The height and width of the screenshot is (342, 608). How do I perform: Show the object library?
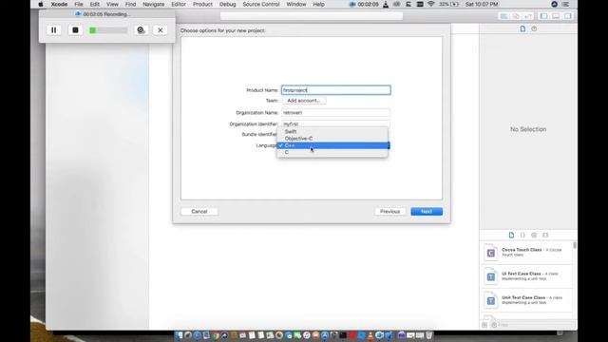click(534, 235)
